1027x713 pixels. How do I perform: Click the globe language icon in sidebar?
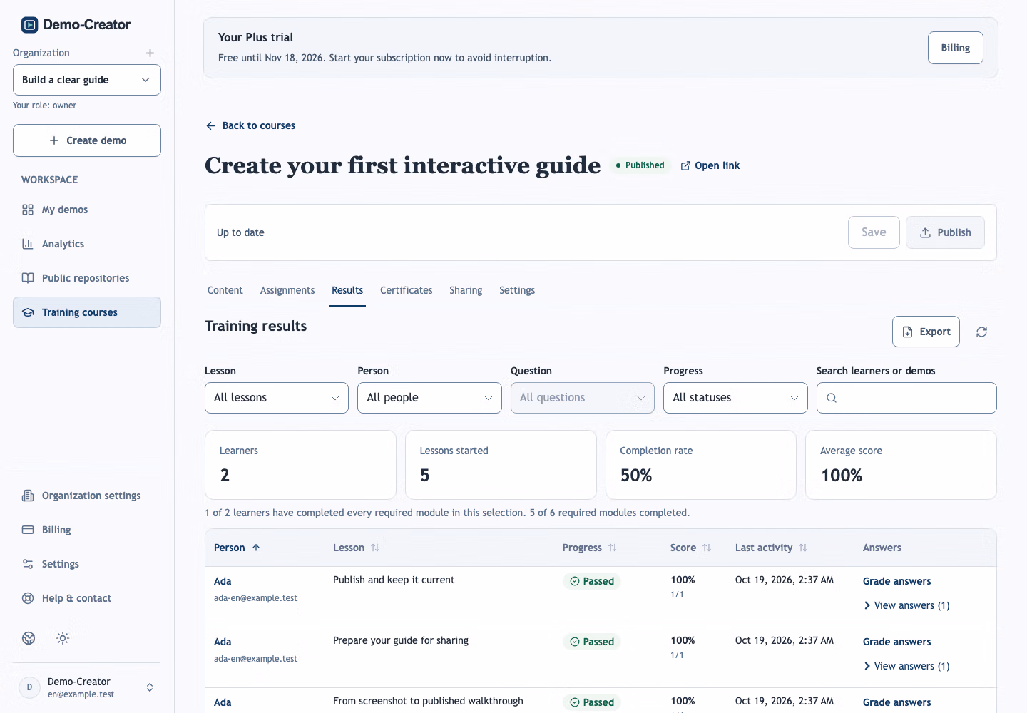click(29, 638)
